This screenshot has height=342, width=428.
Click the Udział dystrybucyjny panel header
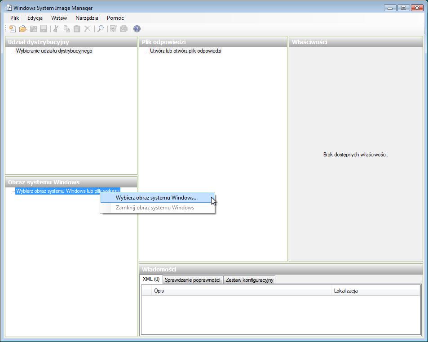(x=71, y=42)
